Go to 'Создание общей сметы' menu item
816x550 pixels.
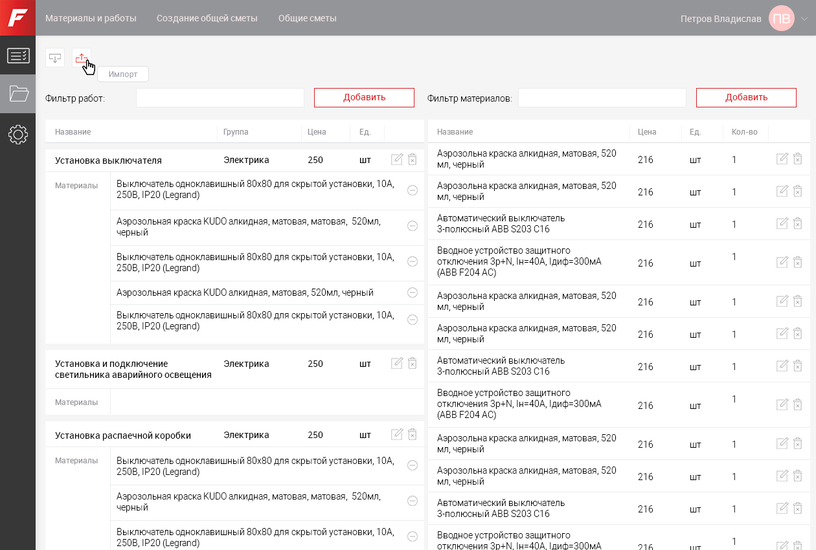207,18
